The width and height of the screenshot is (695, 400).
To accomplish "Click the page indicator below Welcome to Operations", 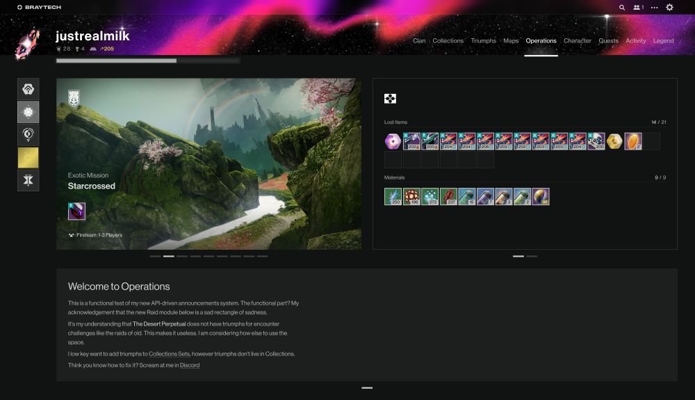I will pyautogui.click(x=367, y=388).
